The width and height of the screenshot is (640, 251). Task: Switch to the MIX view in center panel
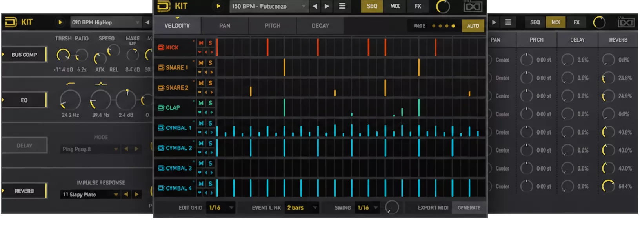click(395, 6)
